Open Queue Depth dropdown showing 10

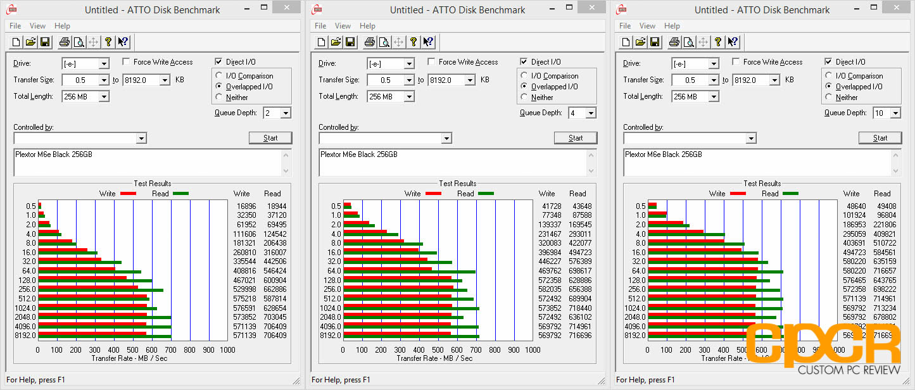895,113
